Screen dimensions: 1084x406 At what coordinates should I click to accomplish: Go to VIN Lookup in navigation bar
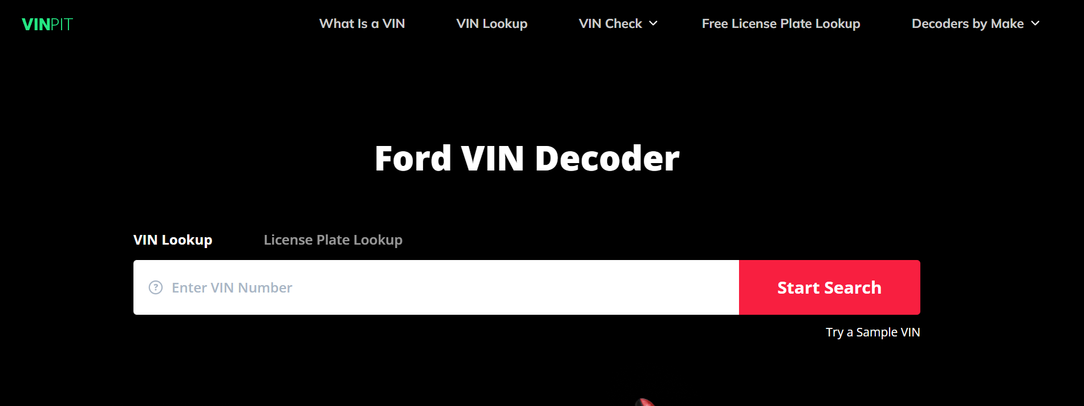point(492,23)
